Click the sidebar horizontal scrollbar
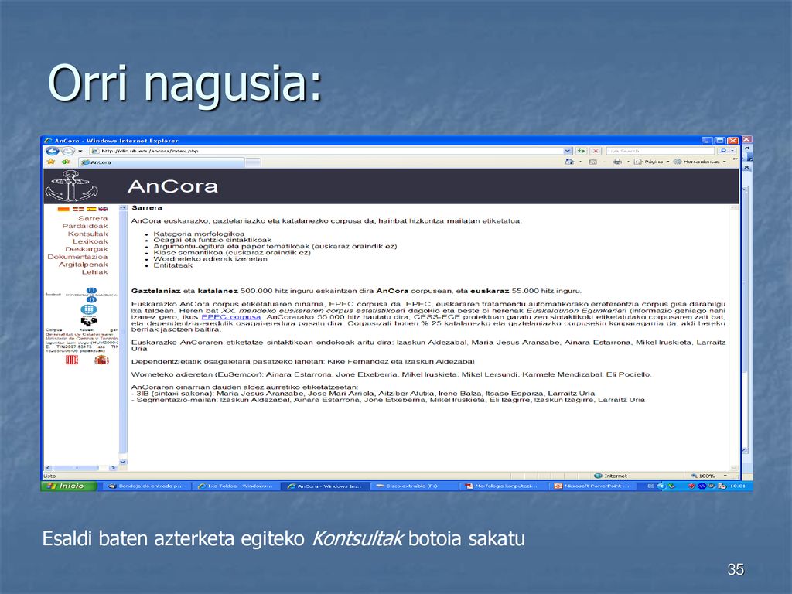 tap(81, 468)
